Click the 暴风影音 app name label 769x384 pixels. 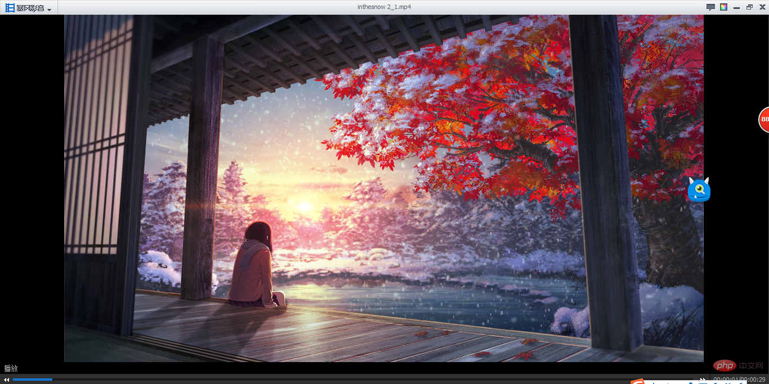coord(30,8)
